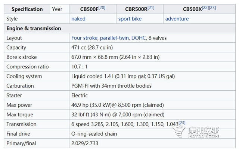Open the Four stroke link

[x=84, y=38]
